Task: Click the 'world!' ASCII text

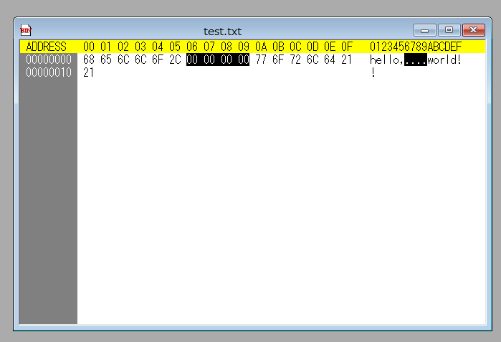Action: (444, 60)
